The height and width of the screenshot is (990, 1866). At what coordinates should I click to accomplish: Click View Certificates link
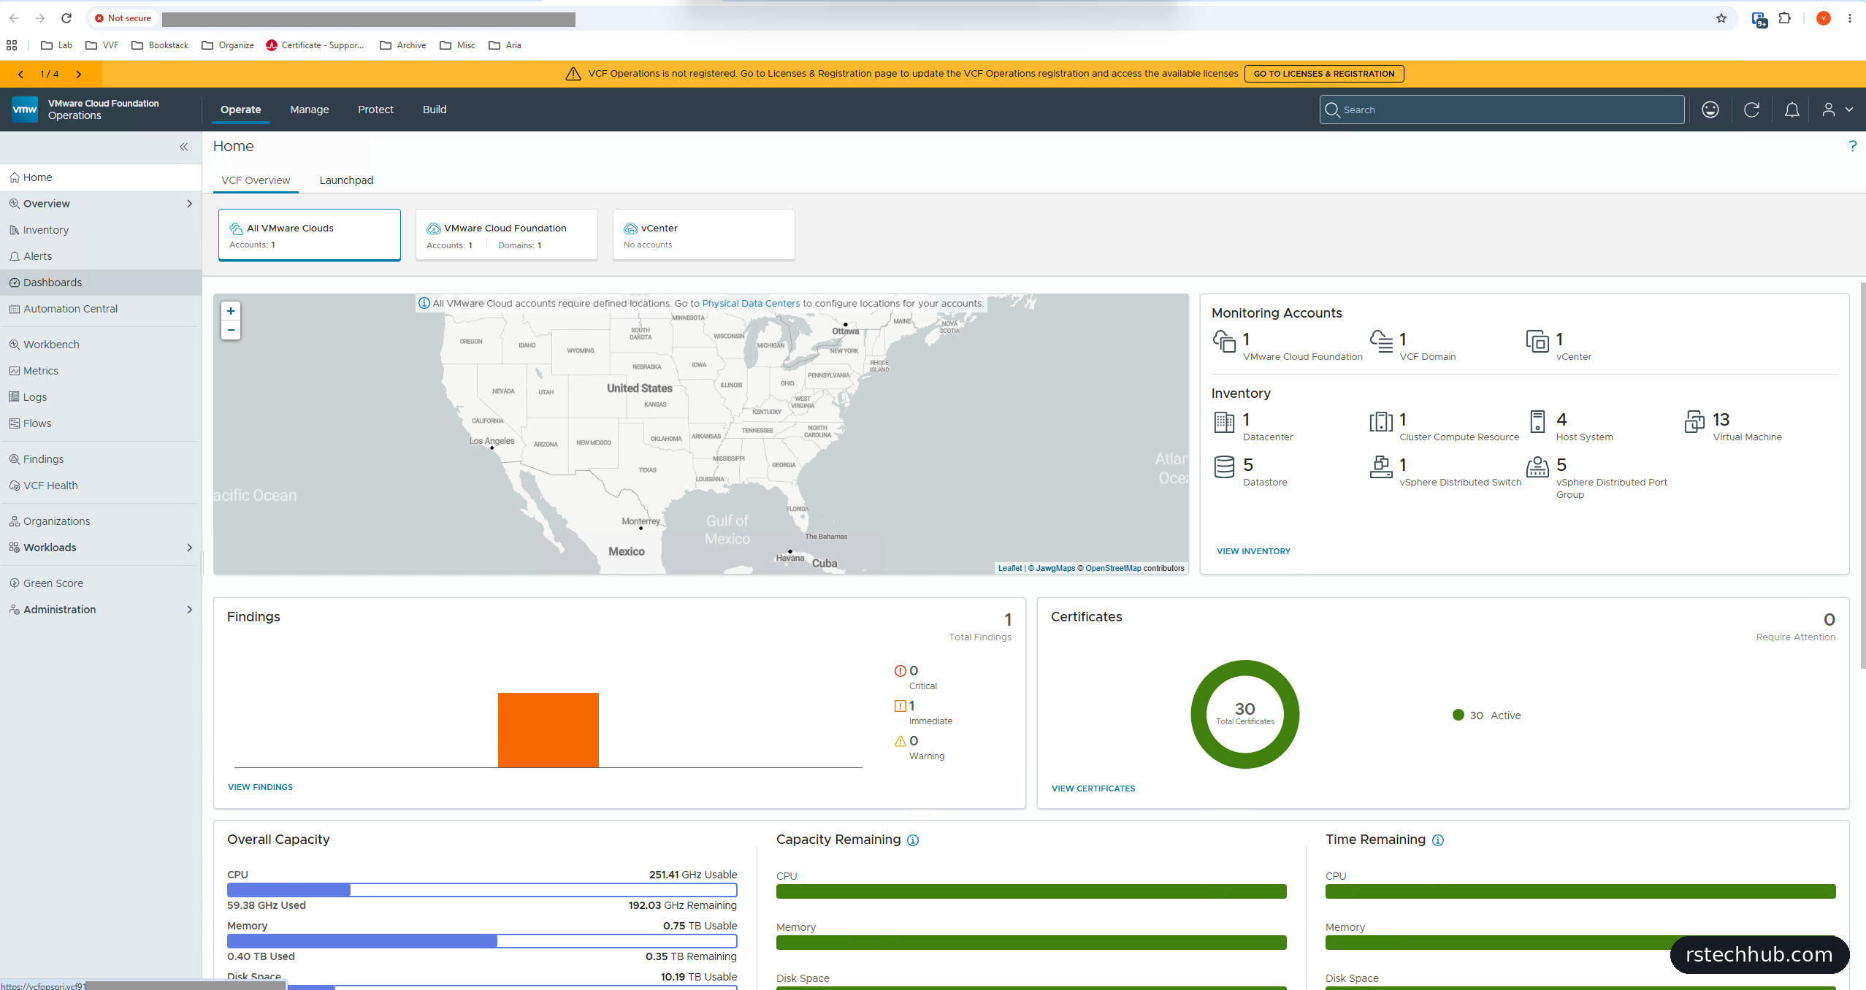[x=1093, y=788]
